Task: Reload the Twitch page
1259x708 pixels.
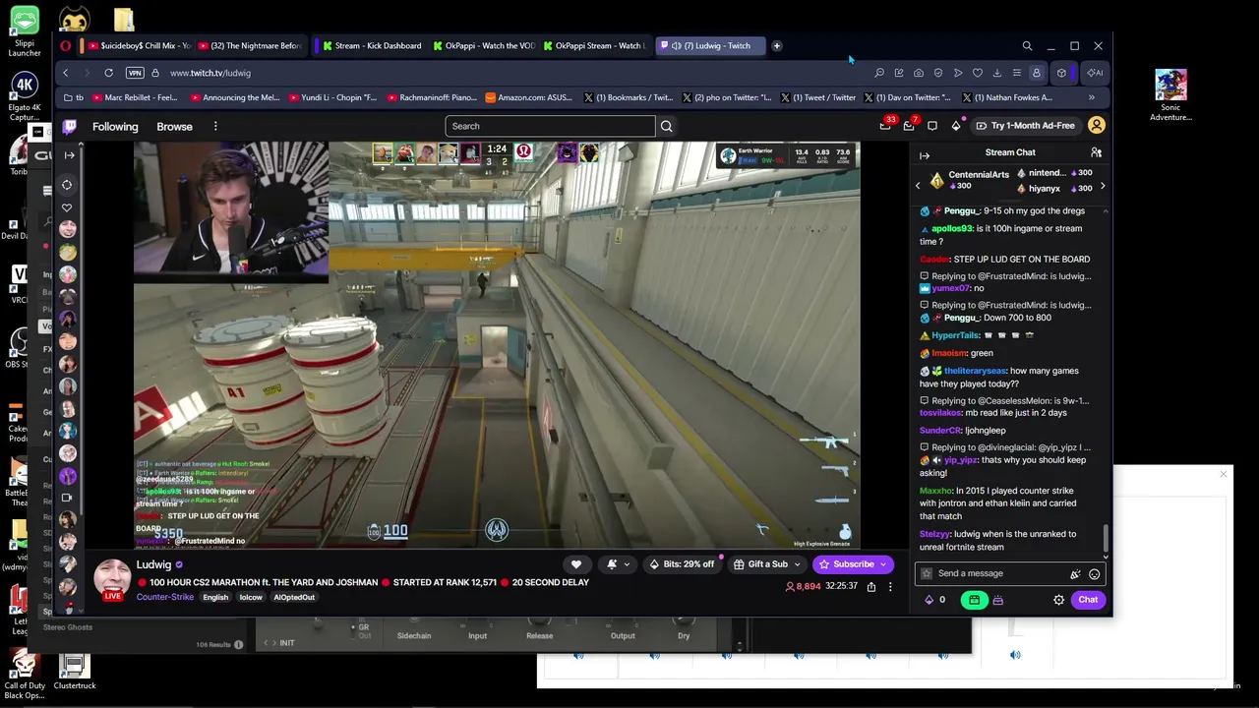Action: [x=108, y=73]
